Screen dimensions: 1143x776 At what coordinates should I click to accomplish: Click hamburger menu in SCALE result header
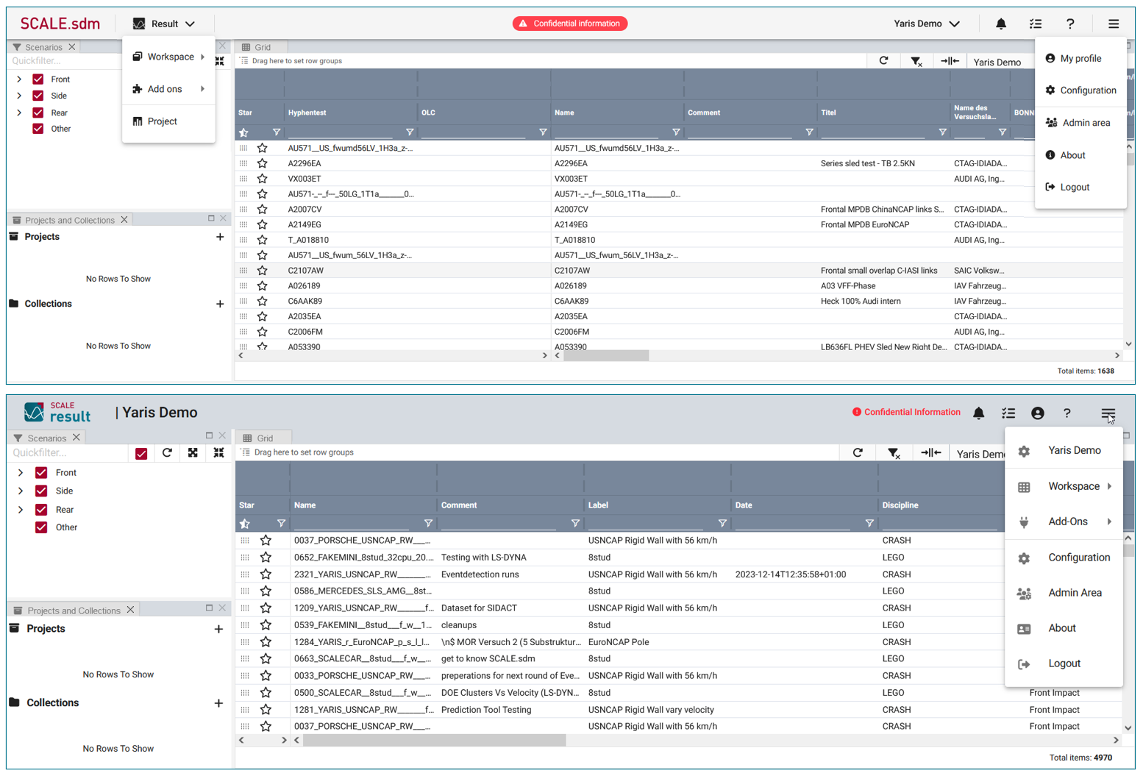(1108, 413)
